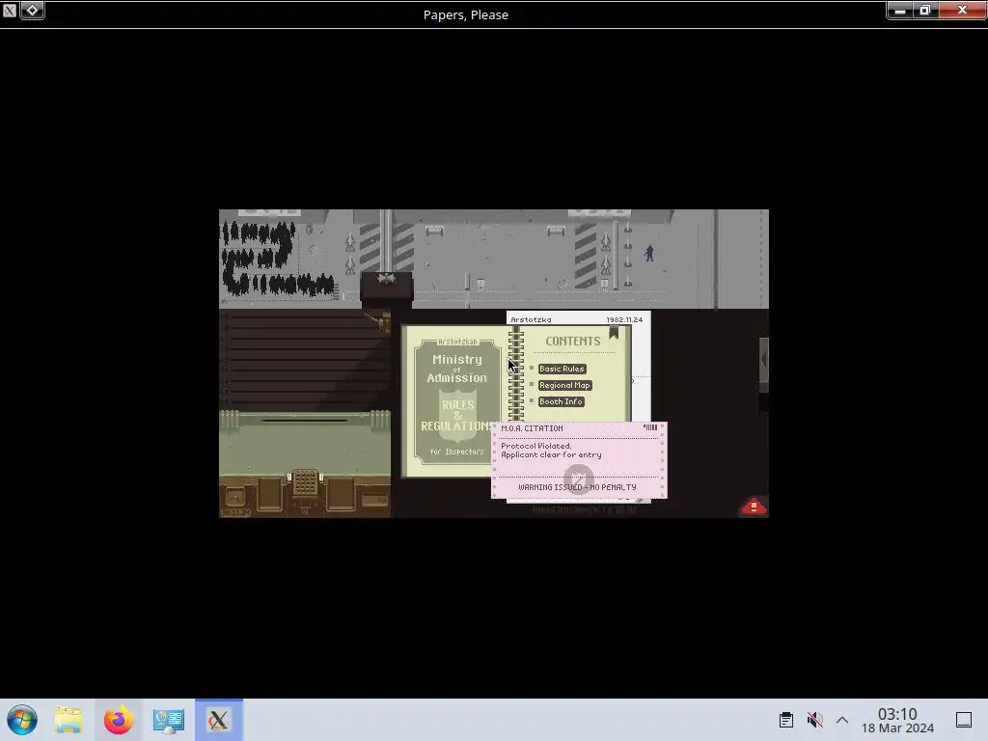Click the loudspeaker on top of the booth
This screenshot has width=988, height=741.
386,278
